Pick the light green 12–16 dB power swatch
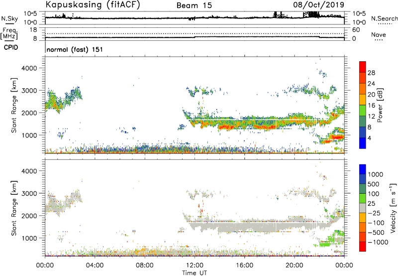398x276 pixels. click(363, 111)
